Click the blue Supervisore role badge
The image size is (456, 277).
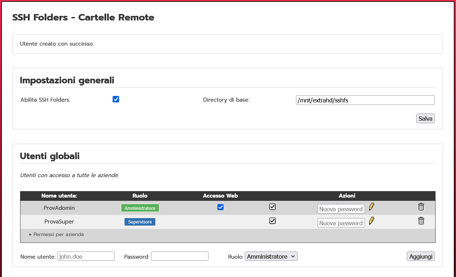140,222
